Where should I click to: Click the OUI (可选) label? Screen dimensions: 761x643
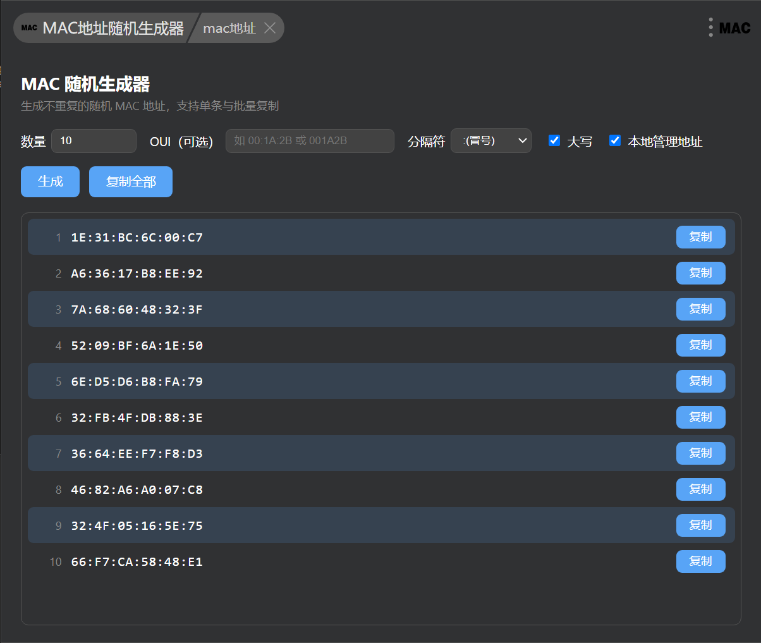tap(181, 142)
